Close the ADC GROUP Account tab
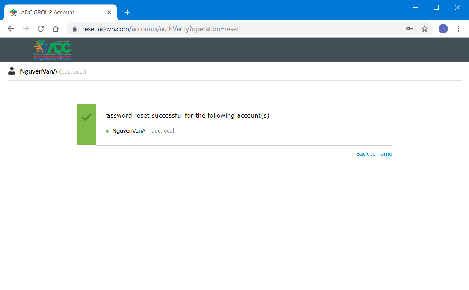 click(x=109, y=12)
